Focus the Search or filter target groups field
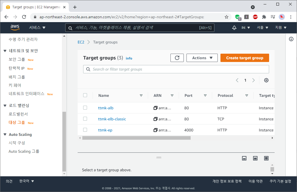297x192 pixels. point(176,69)
